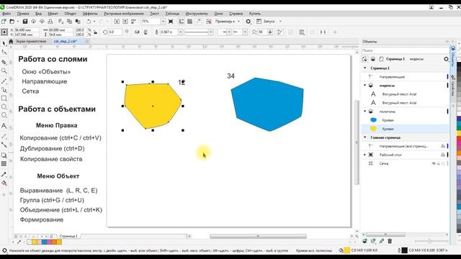Image resolution: width=461 pixels, height=259 pixels.
Task: Click the Import icon
Action: pos(117,22)
